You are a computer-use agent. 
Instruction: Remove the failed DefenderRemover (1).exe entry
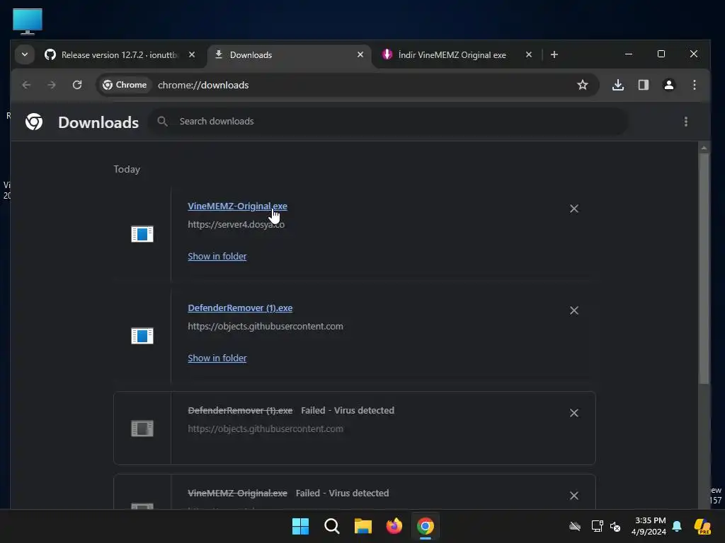point(573,413)
